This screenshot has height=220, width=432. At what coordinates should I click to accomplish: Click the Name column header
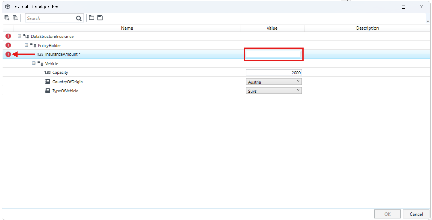[127, 28]
